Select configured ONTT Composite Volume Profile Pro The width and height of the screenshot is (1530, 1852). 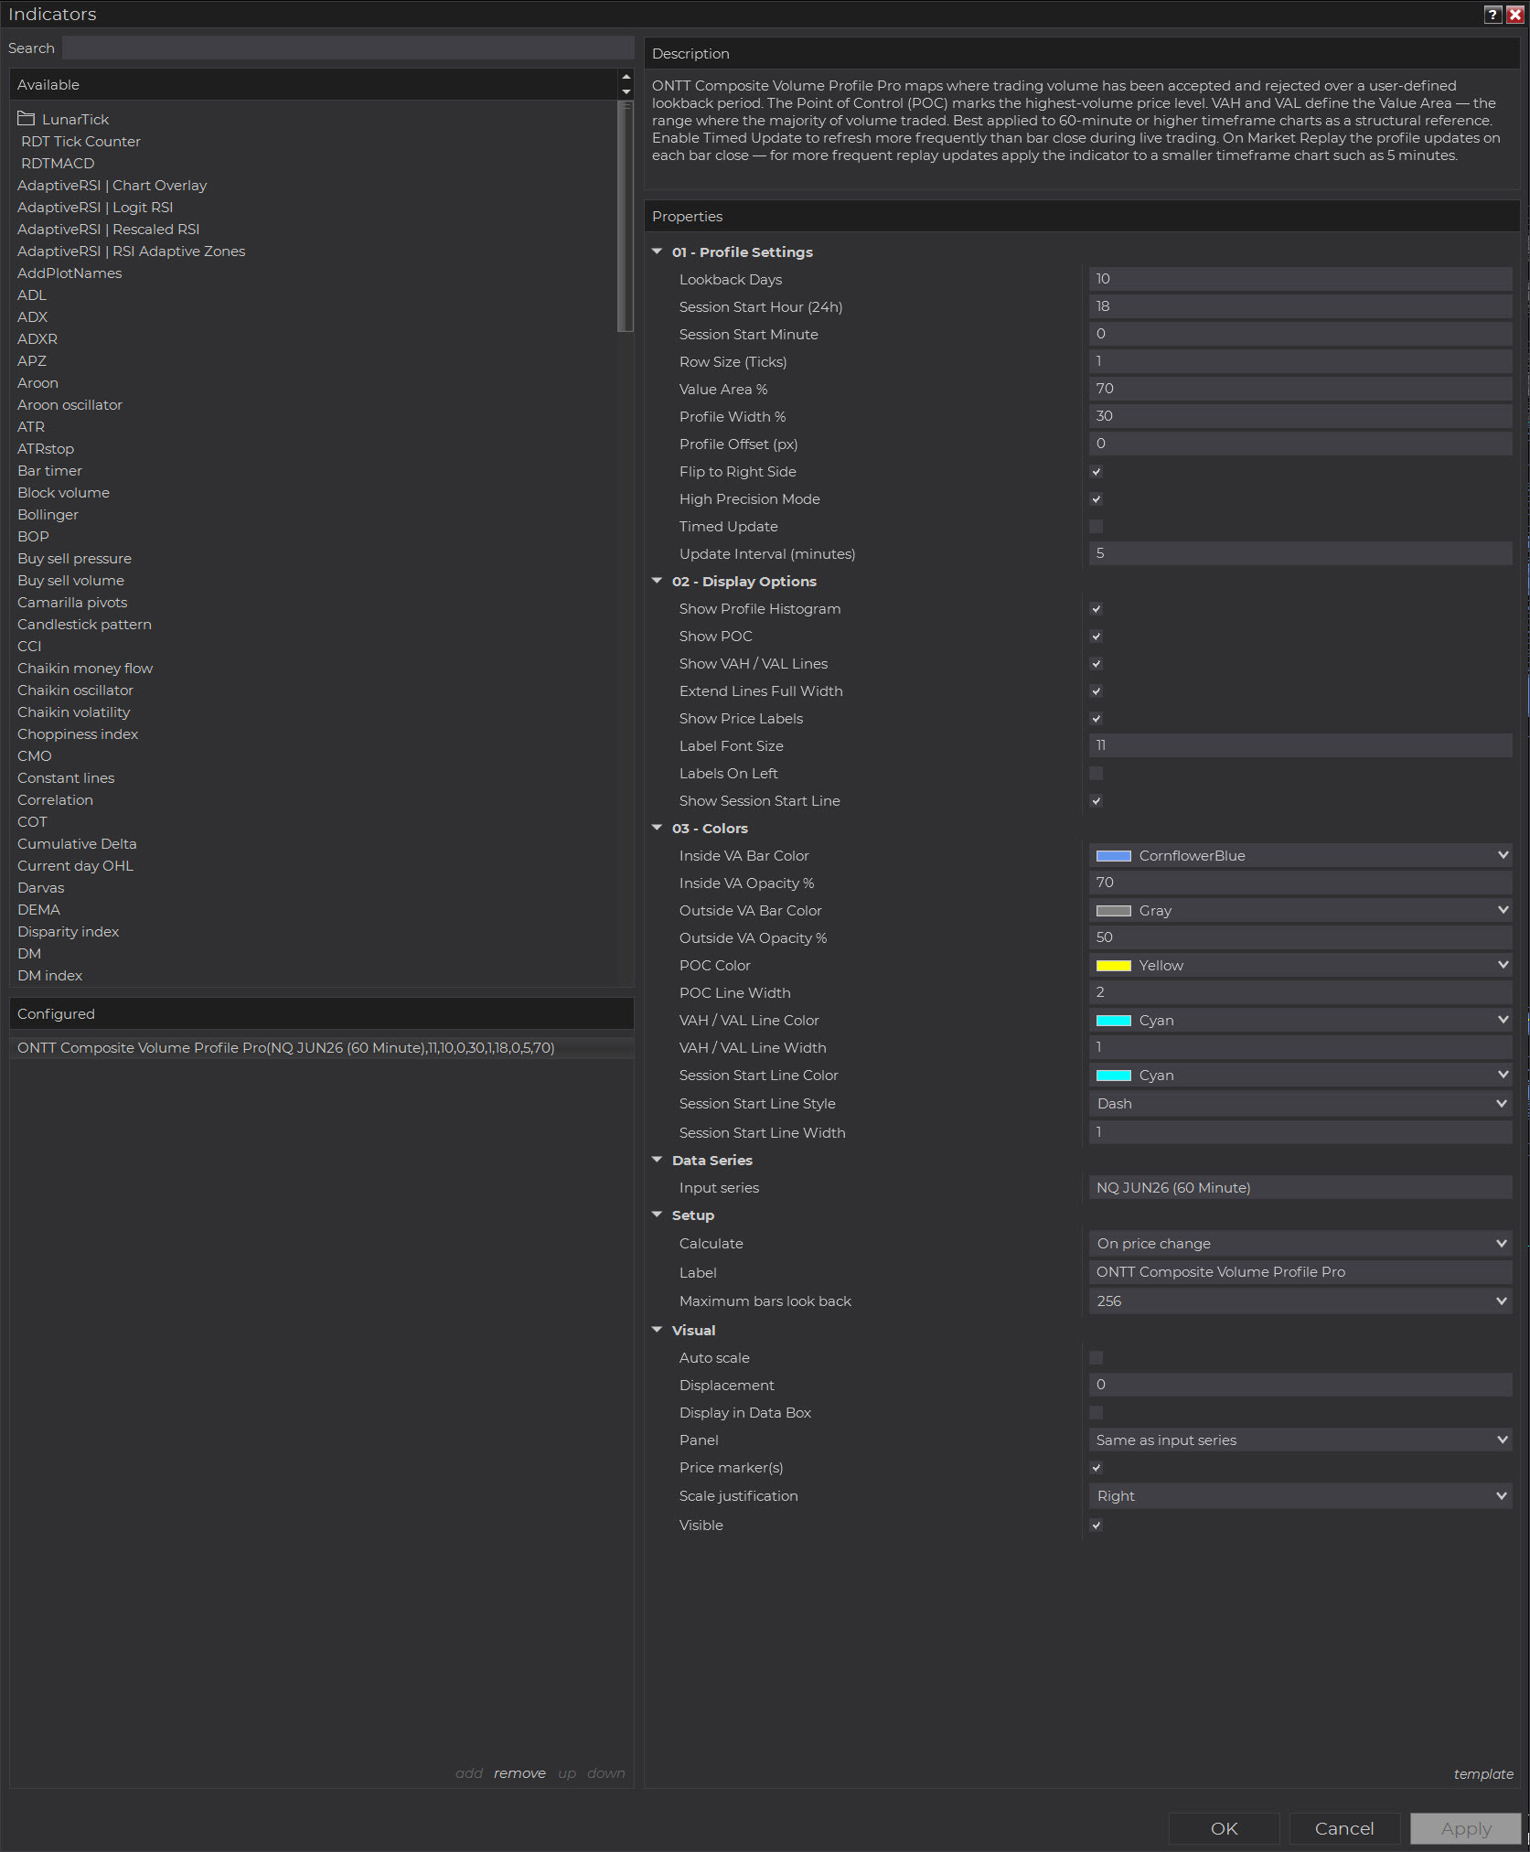tap(321, 1048)
